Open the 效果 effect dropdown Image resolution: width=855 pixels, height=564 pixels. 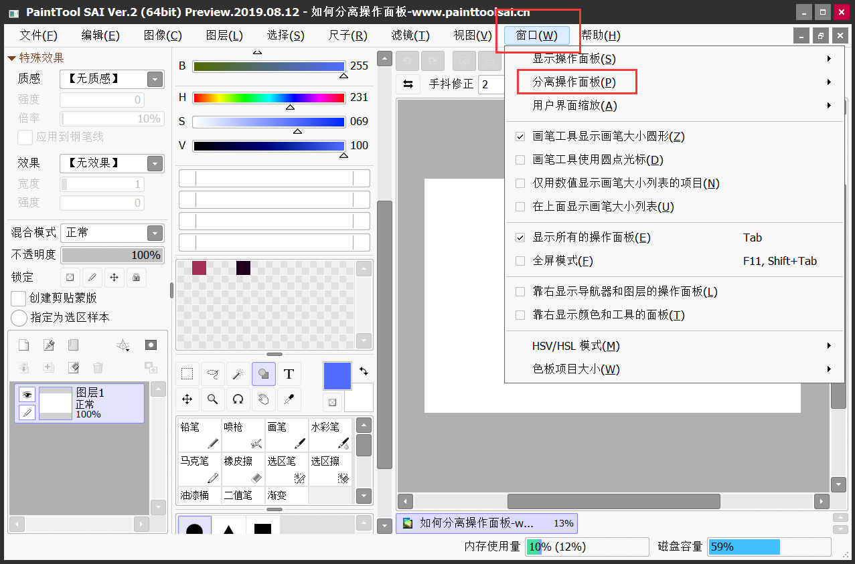coord(112,163)
